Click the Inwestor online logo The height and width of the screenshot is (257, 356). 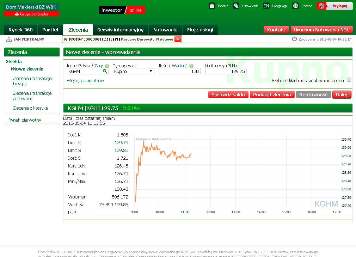pos(122,10)
